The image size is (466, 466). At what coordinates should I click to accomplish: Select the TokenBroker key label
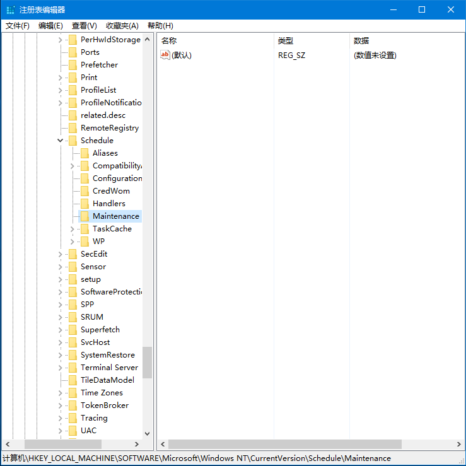tap(105, 405)
